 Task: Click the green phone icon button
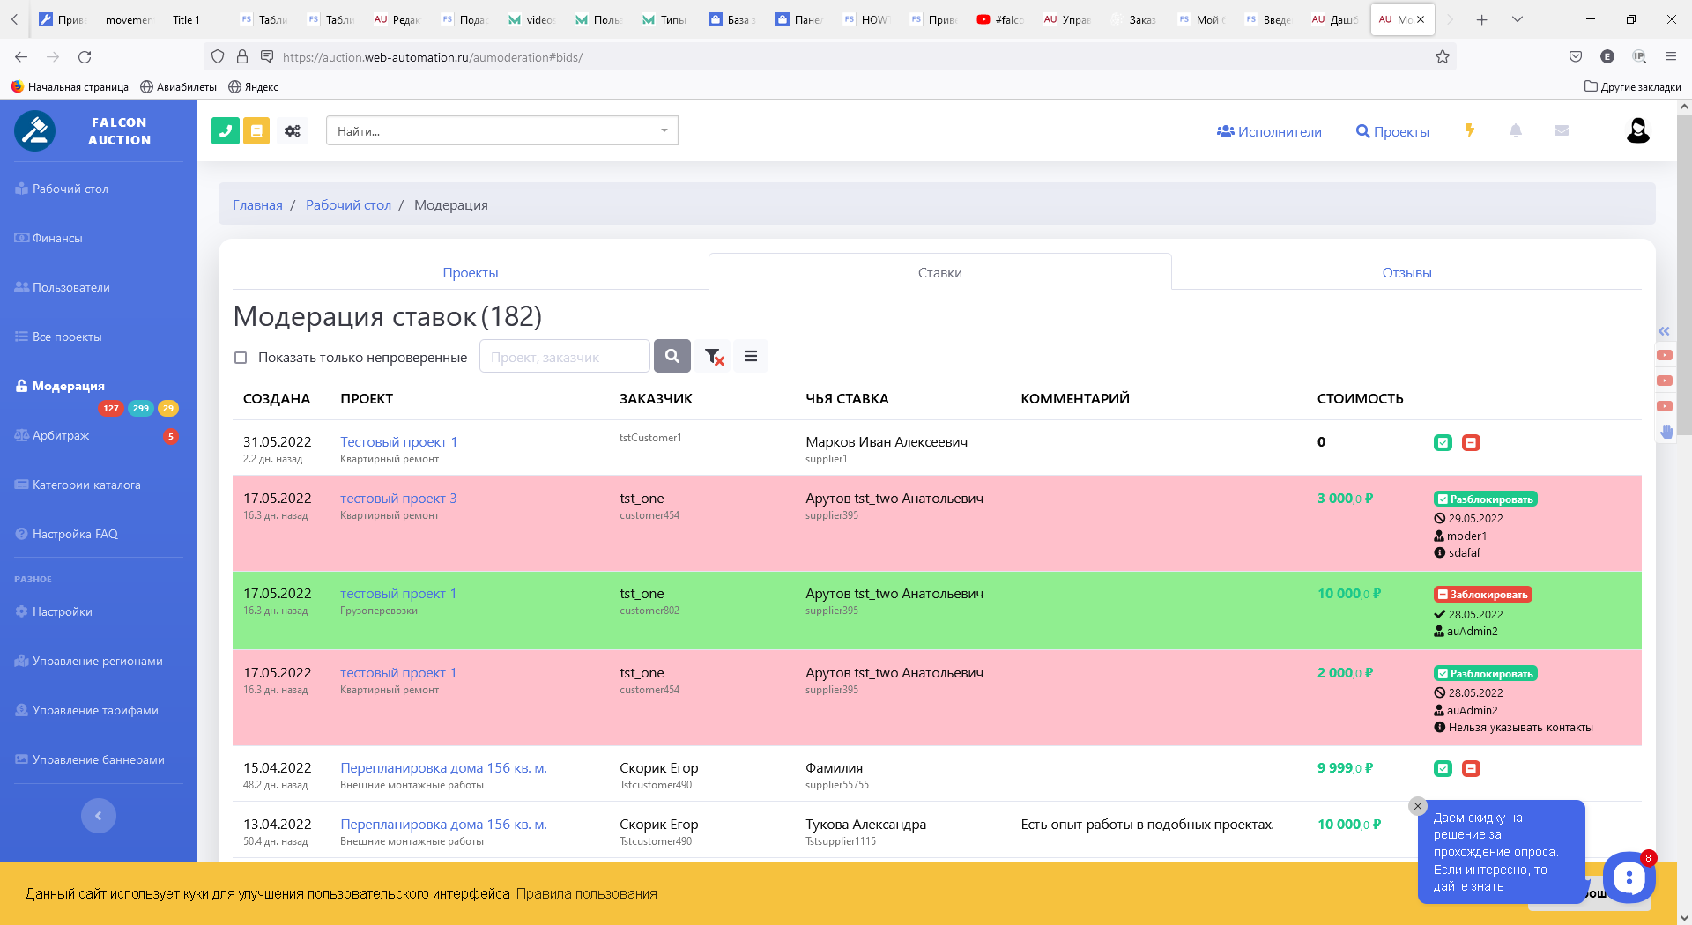(x=226, y=131)
